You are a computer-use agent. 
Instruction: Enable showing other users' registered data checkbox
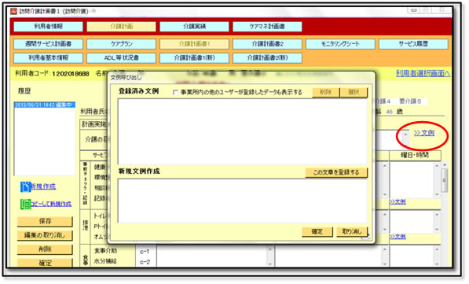coord(175,92)
